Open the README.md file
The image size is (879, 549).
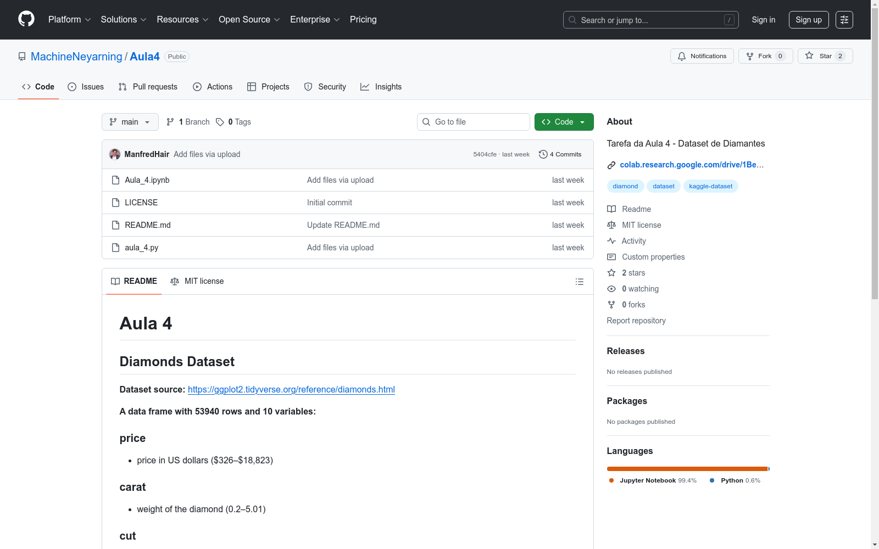[148, 225]
